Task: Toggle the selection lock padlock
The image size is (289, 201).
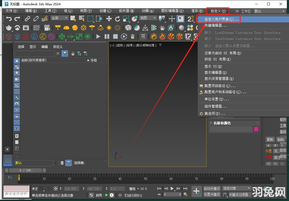Action: click(x=48, y=188)
